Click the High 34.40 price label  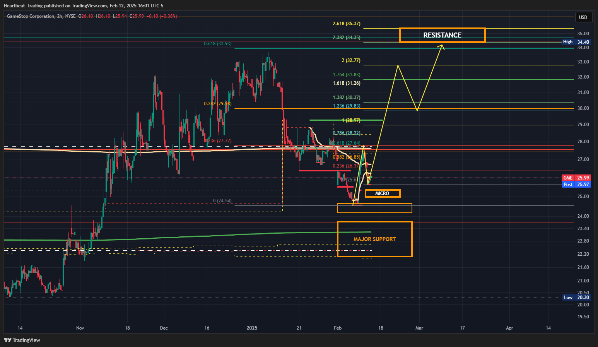[576, 42]
